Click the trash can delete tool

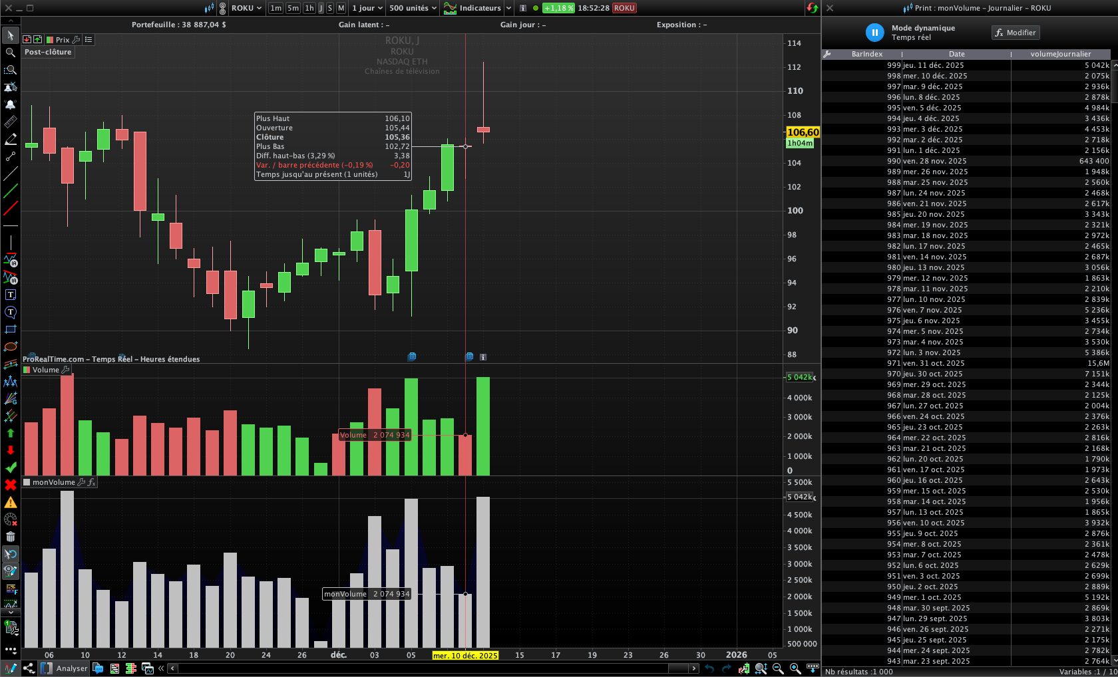[x=11, y=537]
